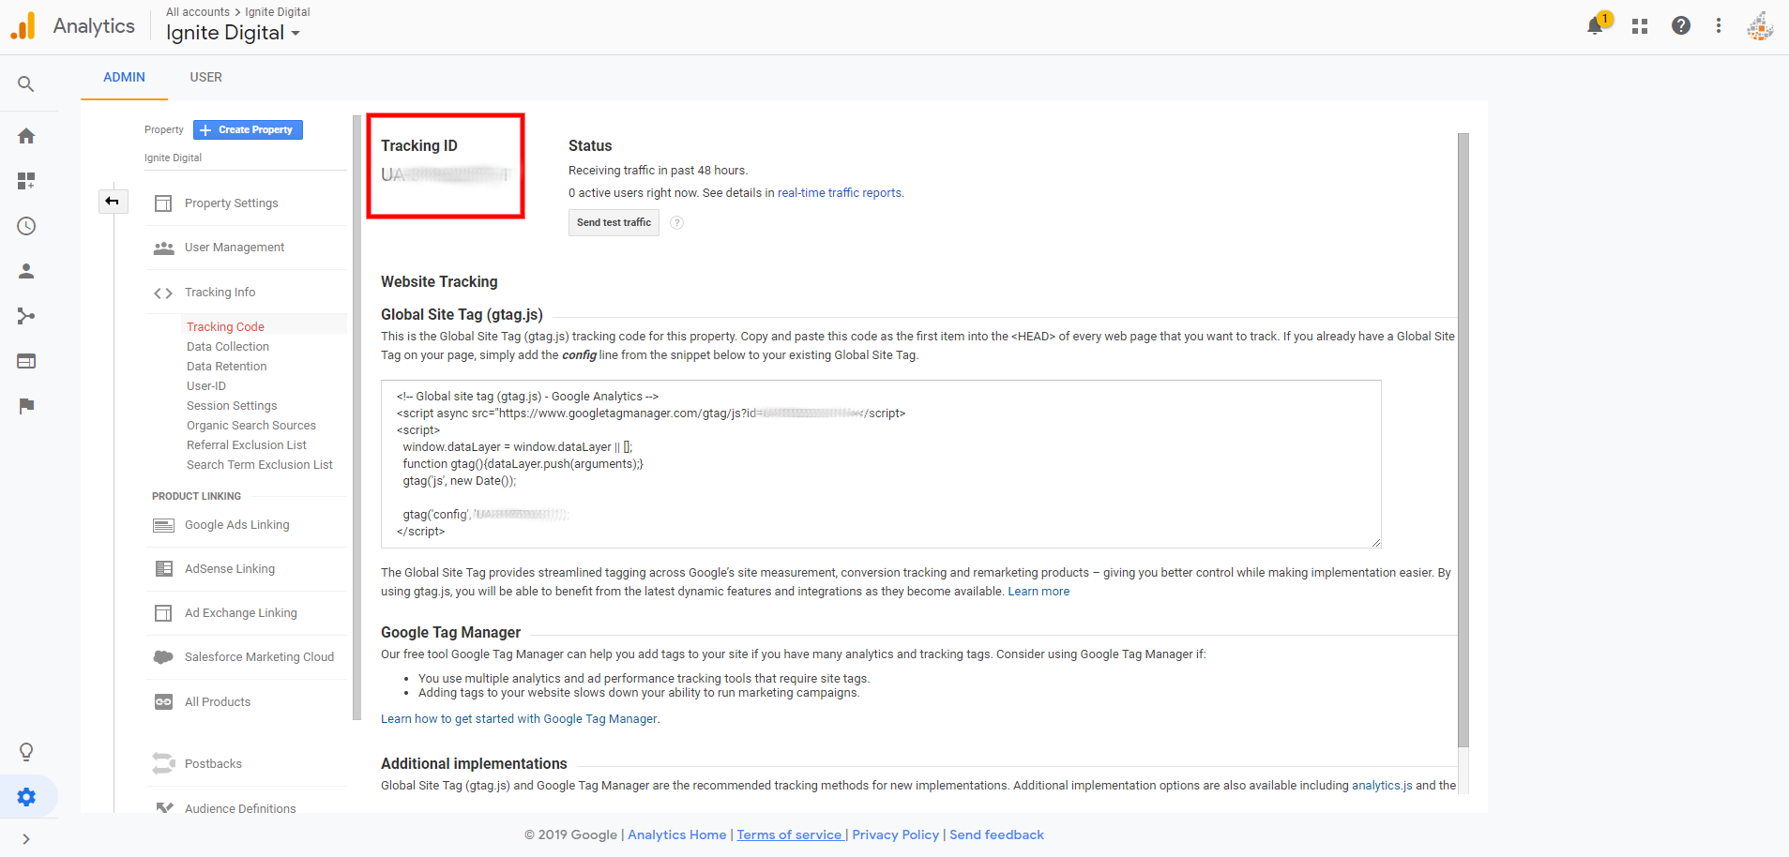Open Realtime clock icon in sidebar
Image resolution: width=1789 pixels, height=857 pixels.
[x=26, y=226]
